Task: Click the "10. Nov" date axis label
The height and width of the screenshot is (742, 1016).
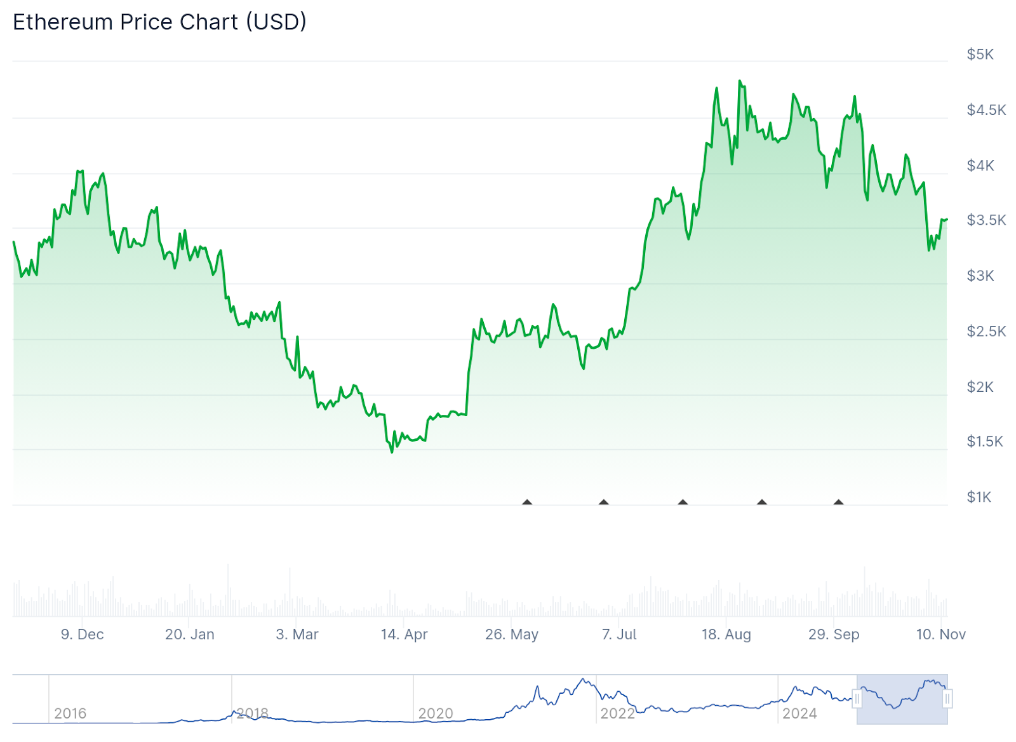Action: click(940, 634)
